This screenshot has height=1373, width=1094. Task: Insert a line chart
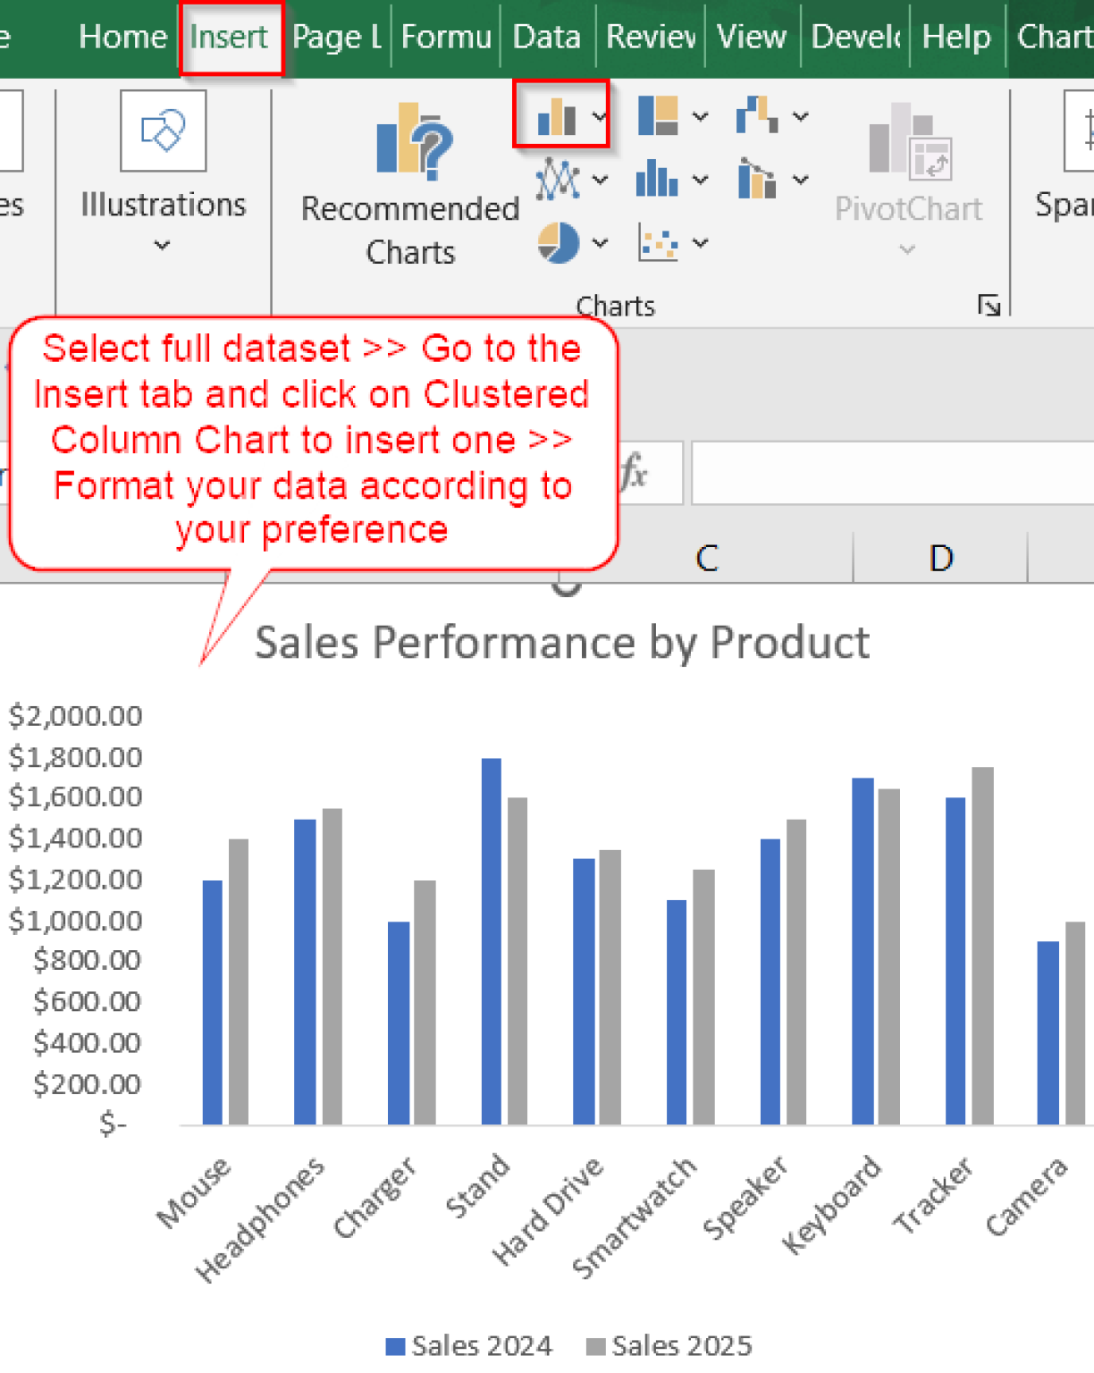tap(557, 180)
